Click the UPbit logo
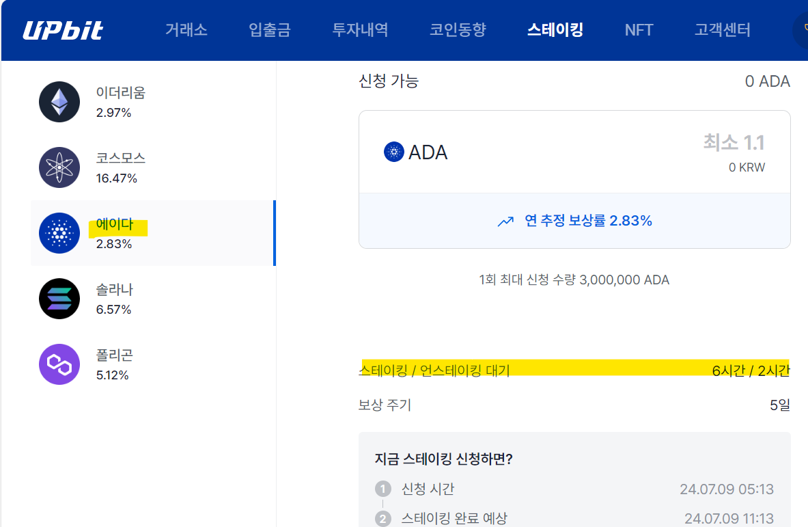The width and height of the screenshot is (808, 527). click(63, 30)
